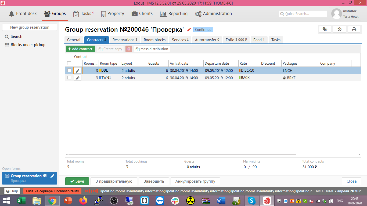Switch to the Autotransfer tab
The width and height of the screenshot is (367, 206).
pyautogui.click(x=207, y=40)
